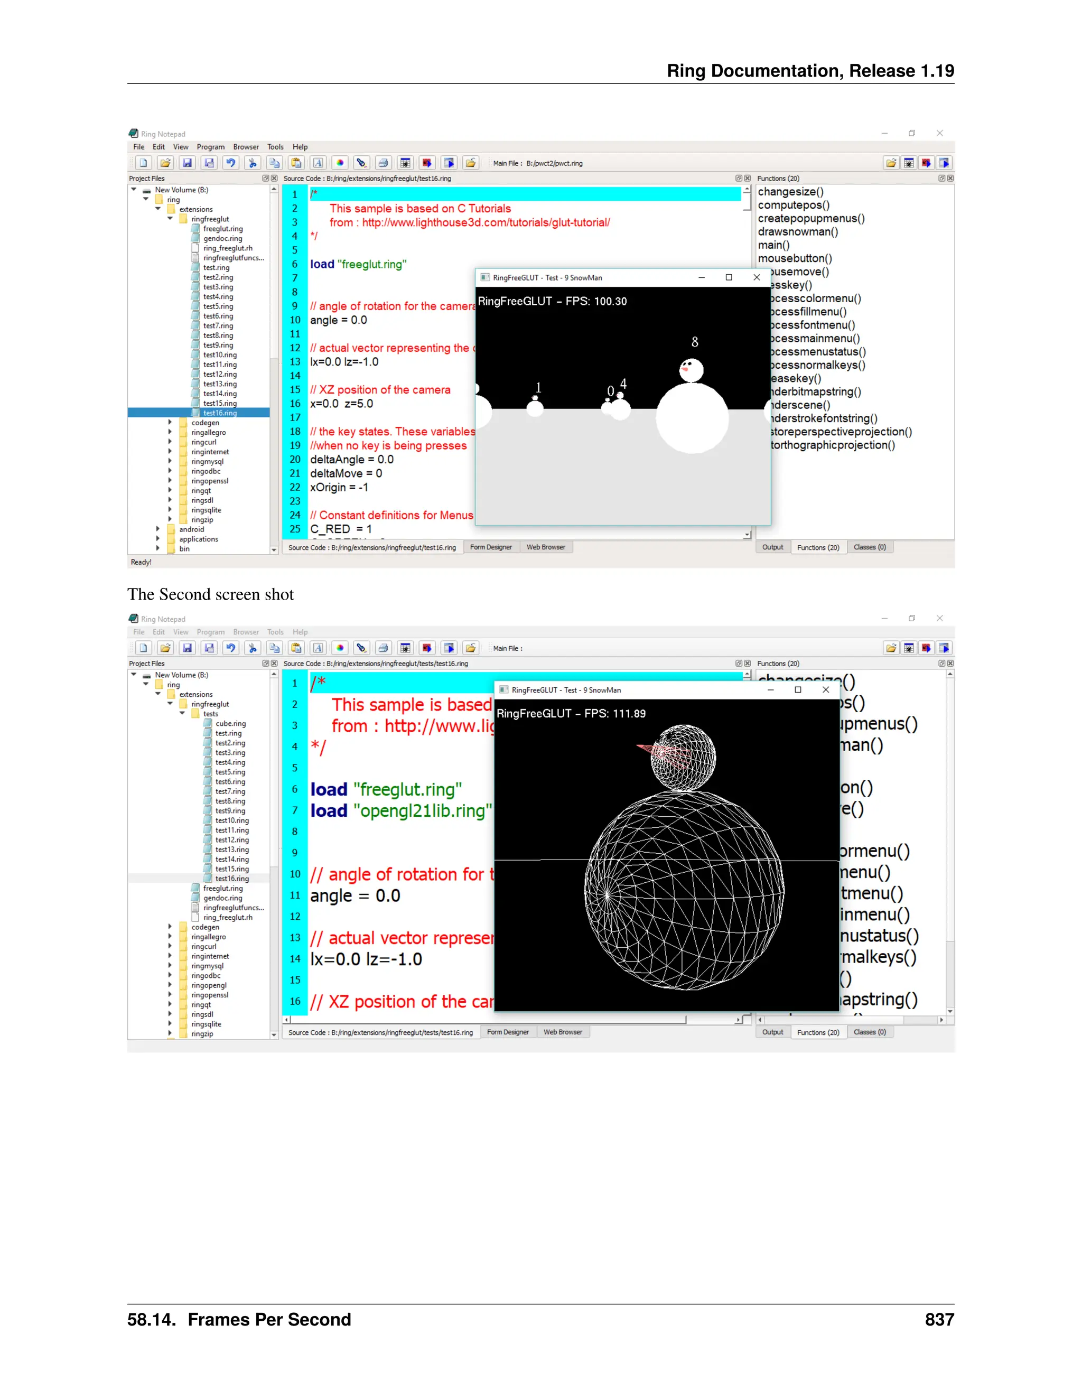Click Save icon in upper Ring Notepad toolbar
Screen dimensions: 1082x1400
click(x=187, y=163)
